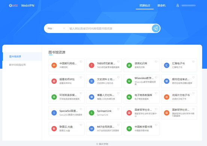Click the blue 文 icon of 文史资料
The height and width of the screenshot is (146, 207).
point(91,81)
